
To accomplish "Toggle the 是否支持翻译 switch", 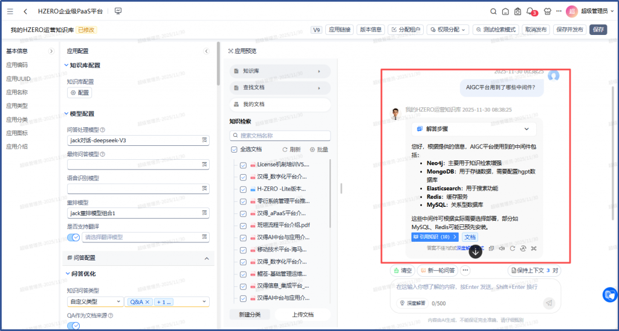I will (x=73, y=237).
